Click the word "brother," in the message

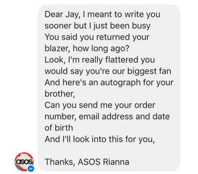(60, 94)
